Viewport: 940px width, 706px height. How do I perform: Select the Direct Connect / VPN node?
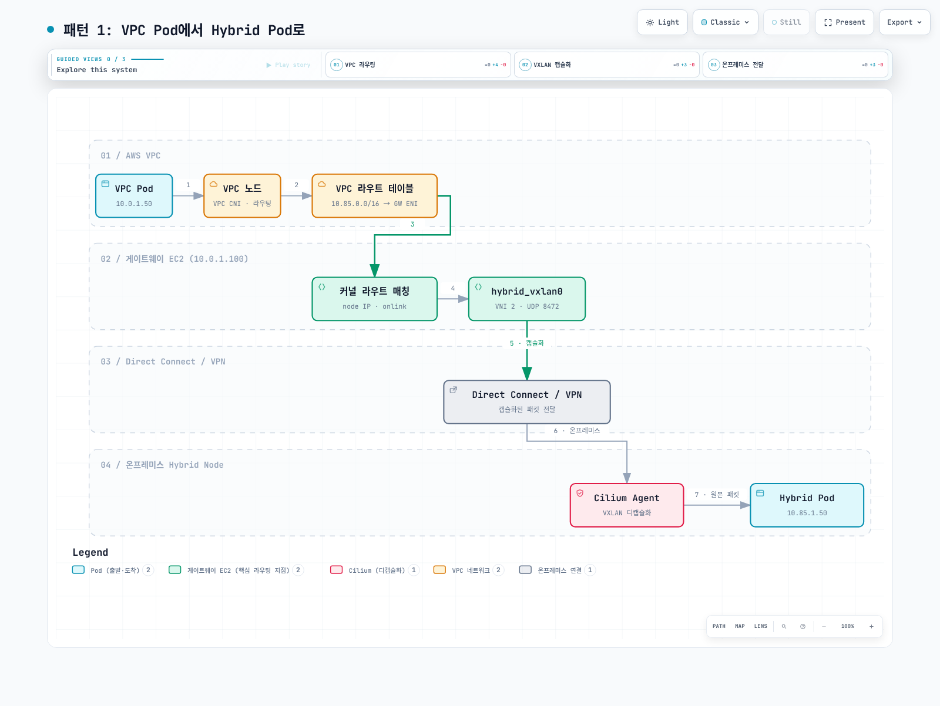coord(527,402)
